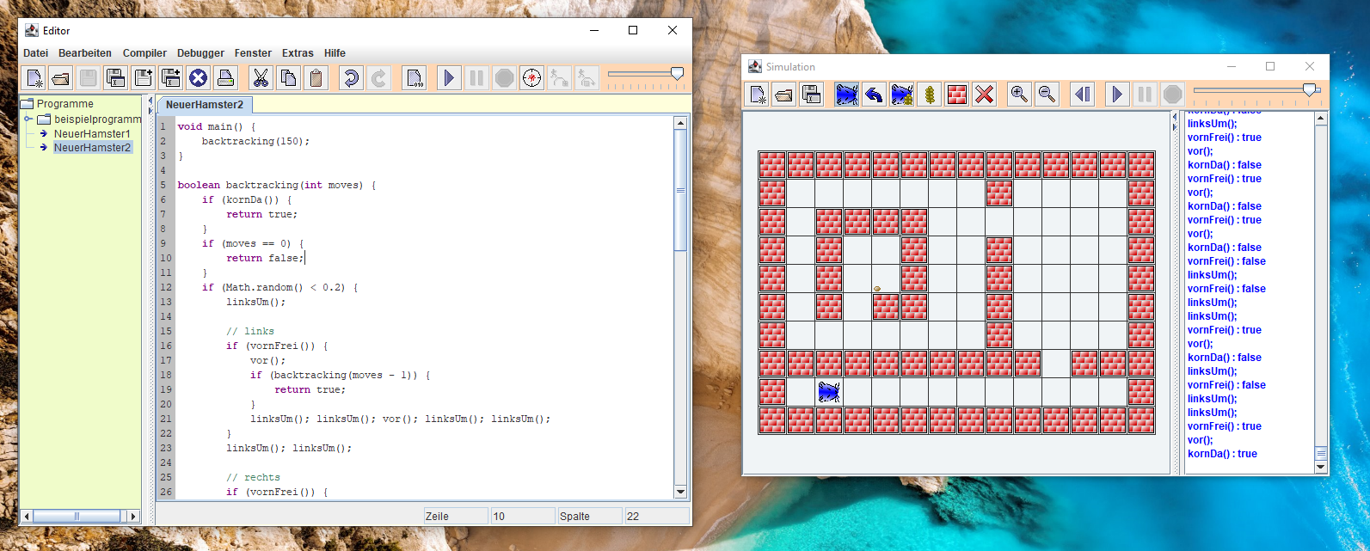This screenshot has height=551, width=1370.
Task: Click the "kornDa() : true" log entry
Action: point(1222,454)
